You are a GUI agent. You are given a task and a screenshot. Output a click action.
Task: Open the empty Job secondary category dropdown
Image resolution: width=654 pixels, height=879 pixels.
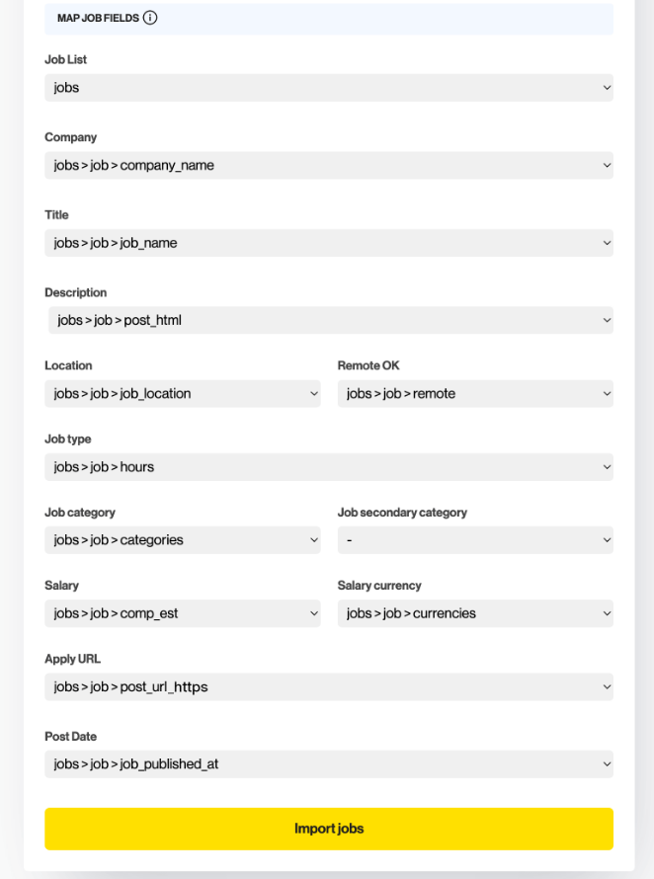pos(475,540)
